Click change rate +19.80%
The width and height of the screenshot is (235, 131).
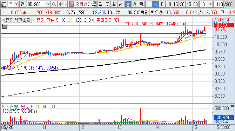[53, 12]
